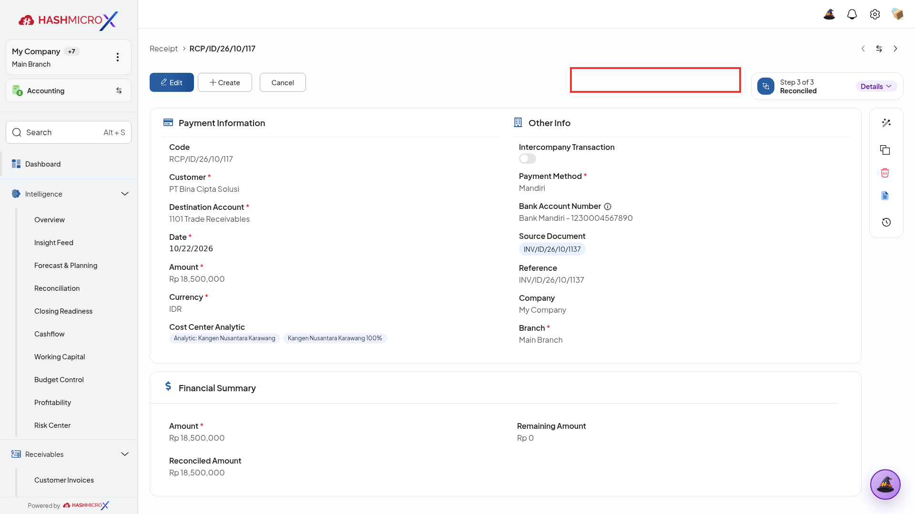
Task: Open Reconciliation menu item
Action: [x=57, y=288]
